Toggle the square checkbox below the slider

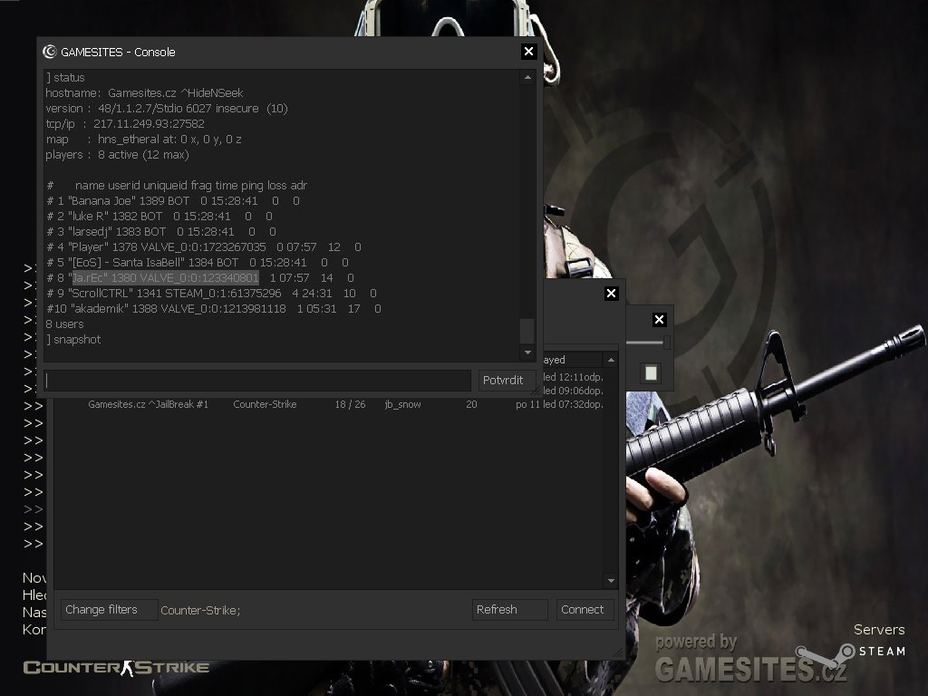(x=650, y=372)
